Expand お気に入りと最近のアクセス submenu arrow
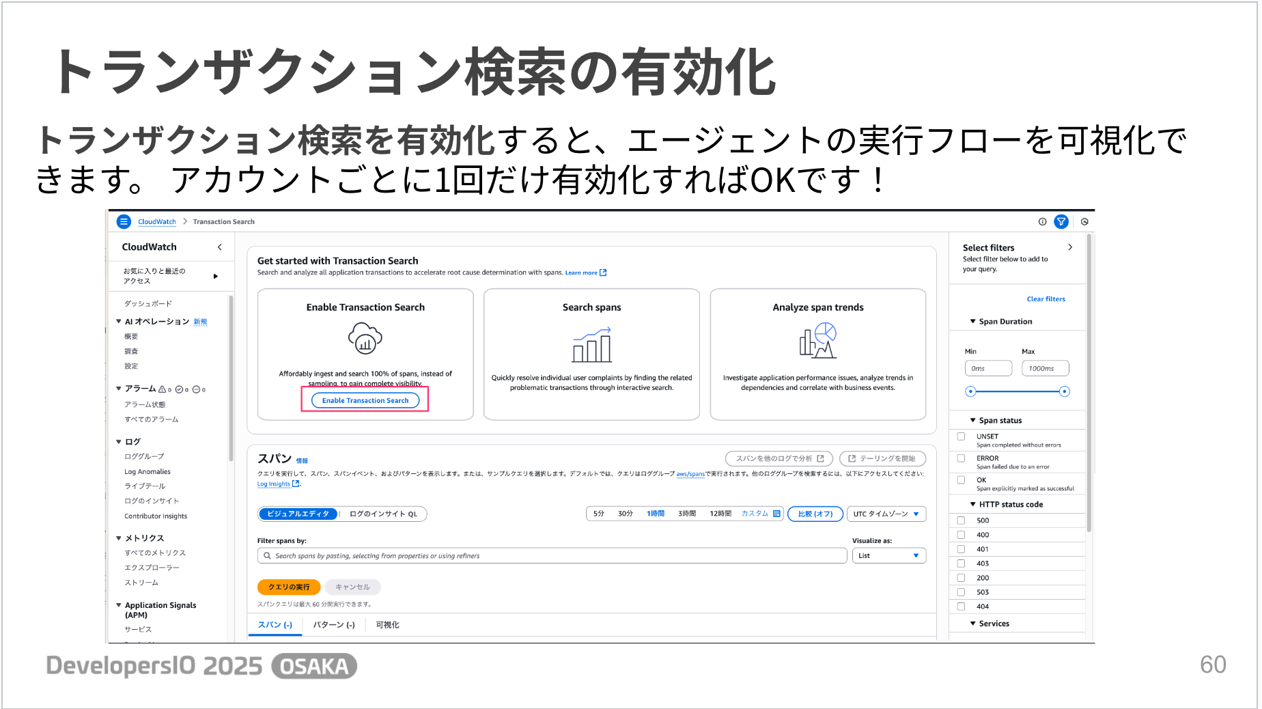This screenshot has height=709, width=1262. tap(216, 276)
